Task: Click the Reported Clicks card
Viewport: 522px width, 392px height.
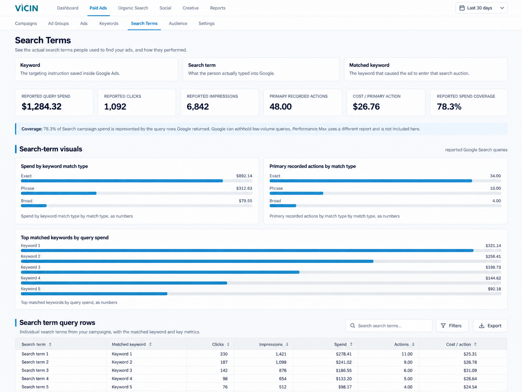Action: coord(137,103)
